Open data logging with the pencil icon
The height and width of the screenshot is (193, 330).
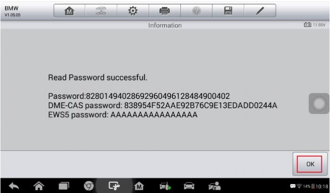260,10
